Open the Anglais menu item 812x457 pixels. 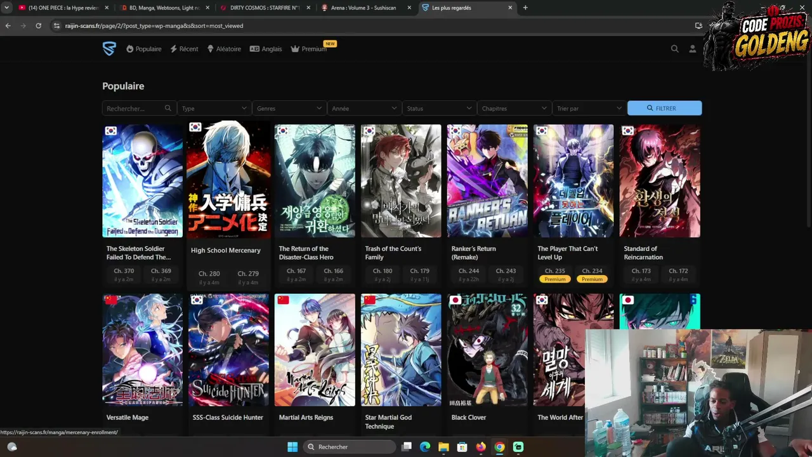[266, 49]
